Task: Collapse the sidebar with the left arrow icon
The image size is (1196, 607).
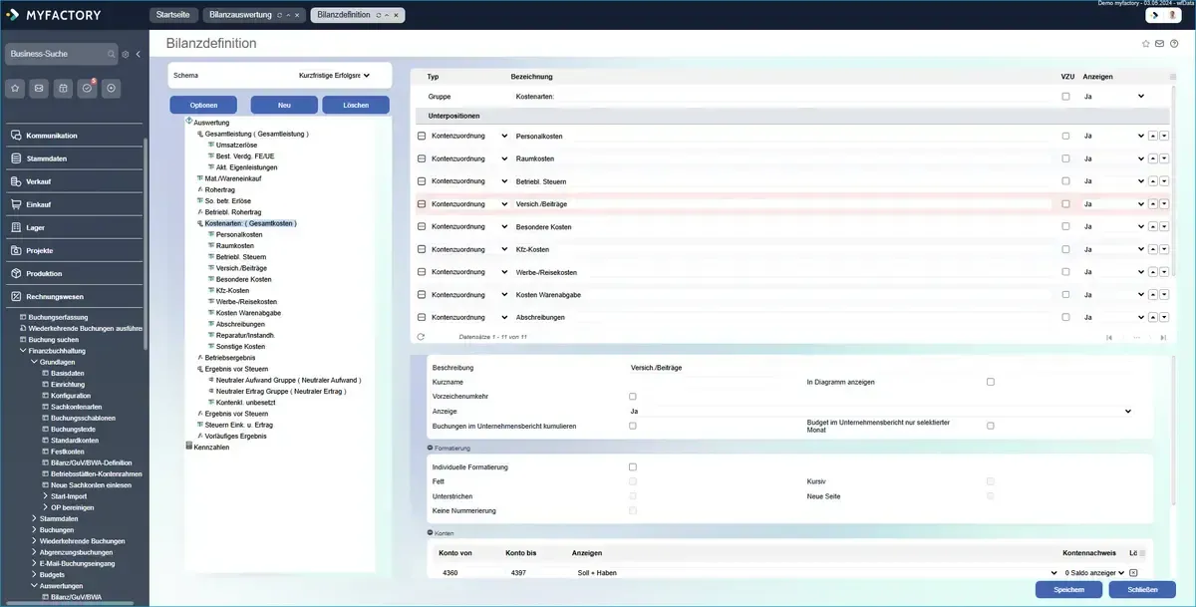Action: click(138, 54)
